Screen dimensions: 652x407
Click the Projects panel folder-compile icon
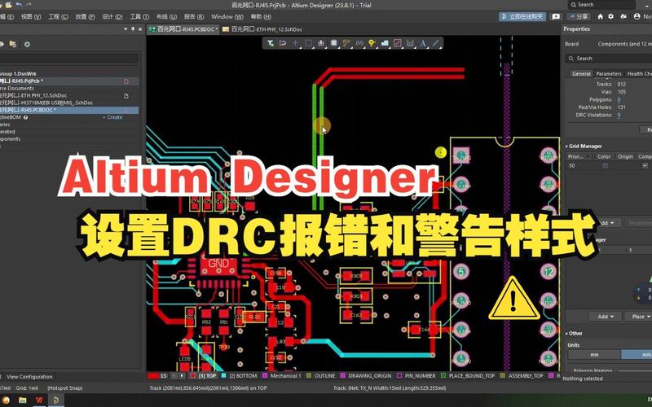click(x=13, y=44)
